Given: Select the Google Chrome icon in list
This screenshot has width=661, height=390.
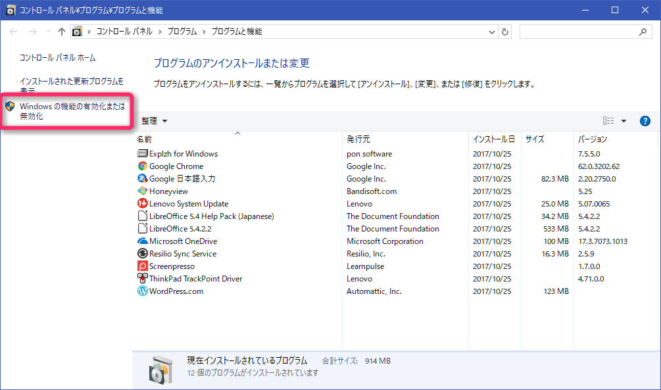Looking at the screenshot, I should [143, 166].
